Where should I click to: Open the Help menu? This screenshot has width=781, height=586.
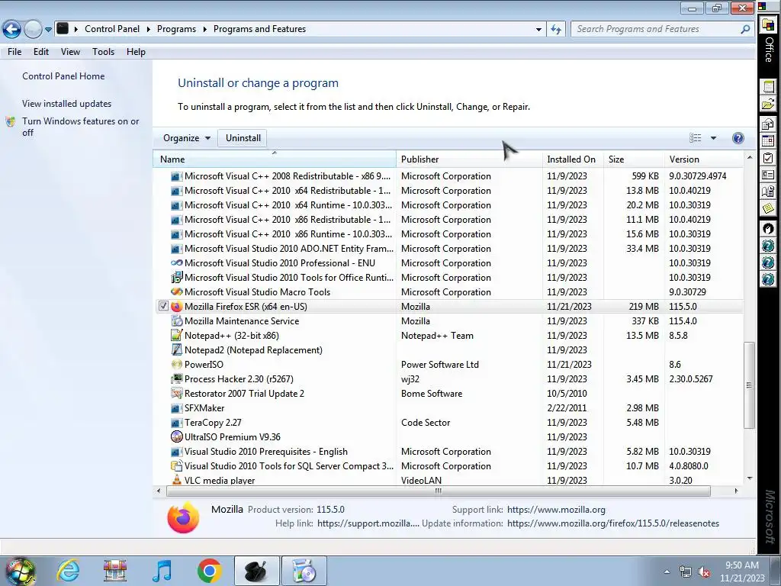pos(136,52)
